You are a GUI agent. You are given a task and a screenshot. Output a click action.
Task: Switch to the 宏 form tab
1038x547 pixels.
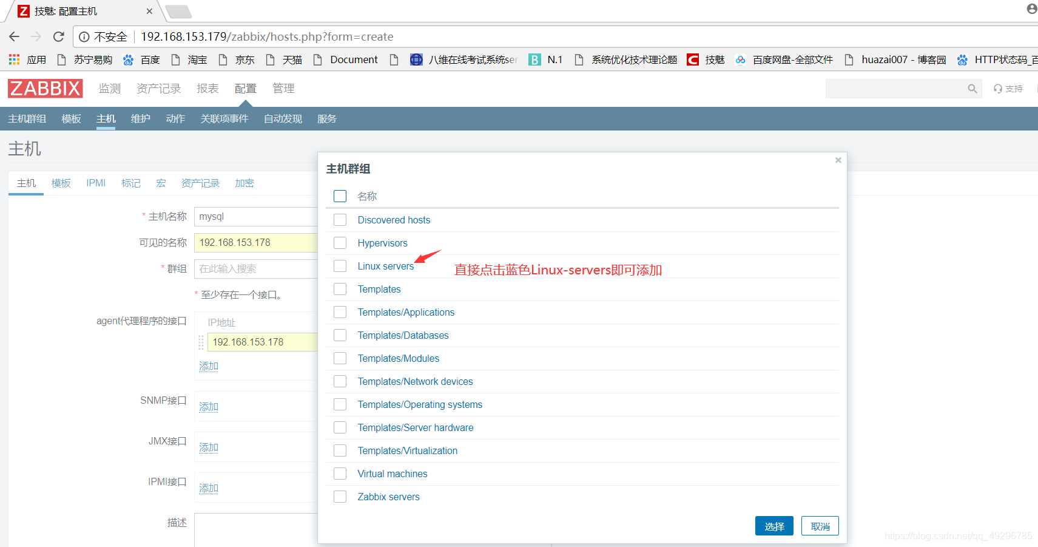coord(161,183)
